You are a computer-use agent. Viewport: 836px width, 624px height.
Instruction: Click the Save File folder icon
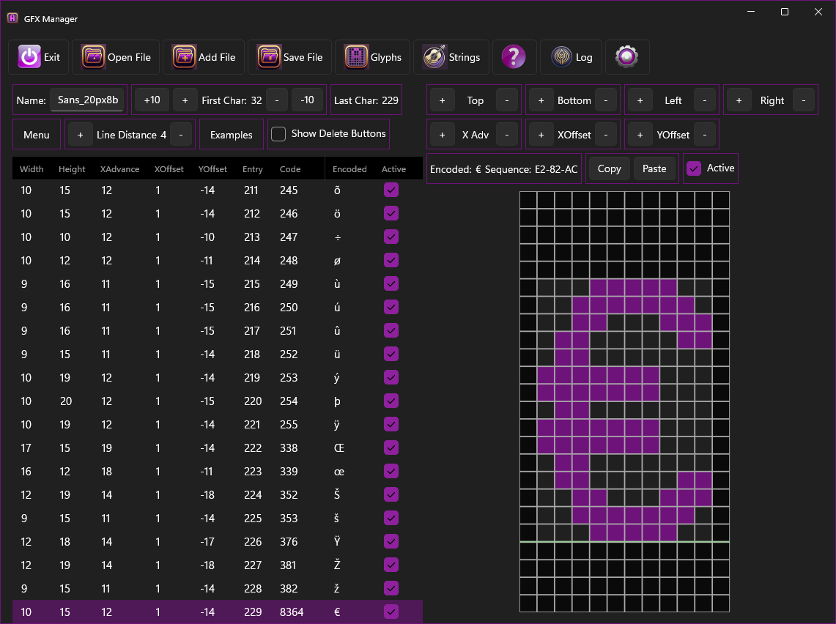pyautogui.click(x=269, y=56)
